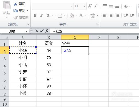Select column C header

click(75, 37)
